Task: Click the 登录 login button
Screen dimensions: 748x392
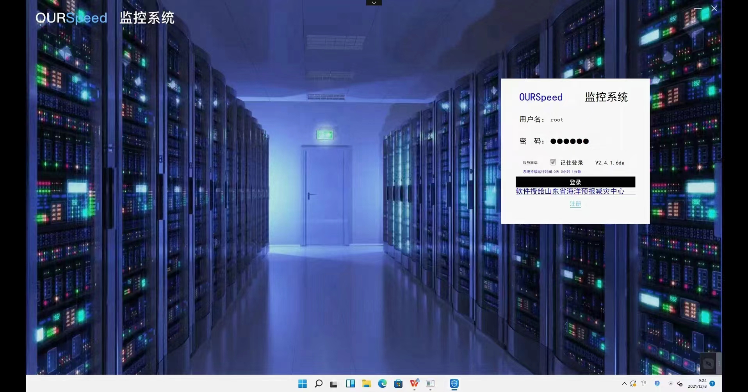Action: coord(575,182)
